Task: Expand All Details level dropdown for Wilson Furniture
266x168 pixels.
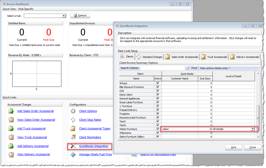Action: 253,129
